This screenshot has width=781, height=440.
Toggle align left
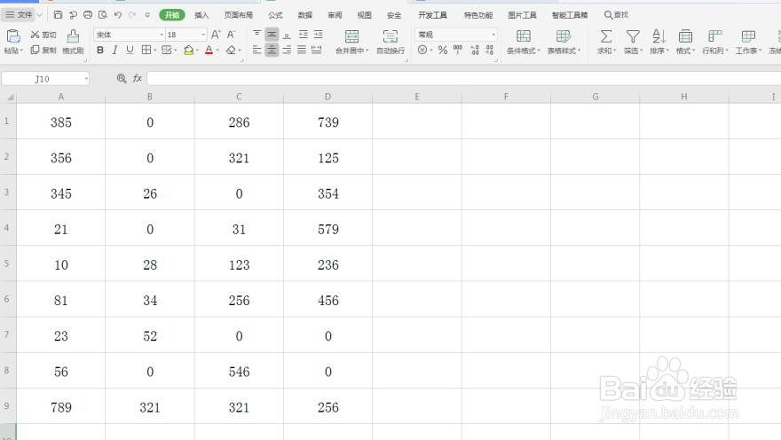click(x=257, y=50)
